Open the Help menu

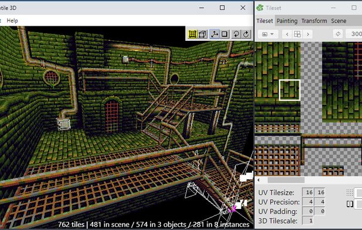coord(12,20)
